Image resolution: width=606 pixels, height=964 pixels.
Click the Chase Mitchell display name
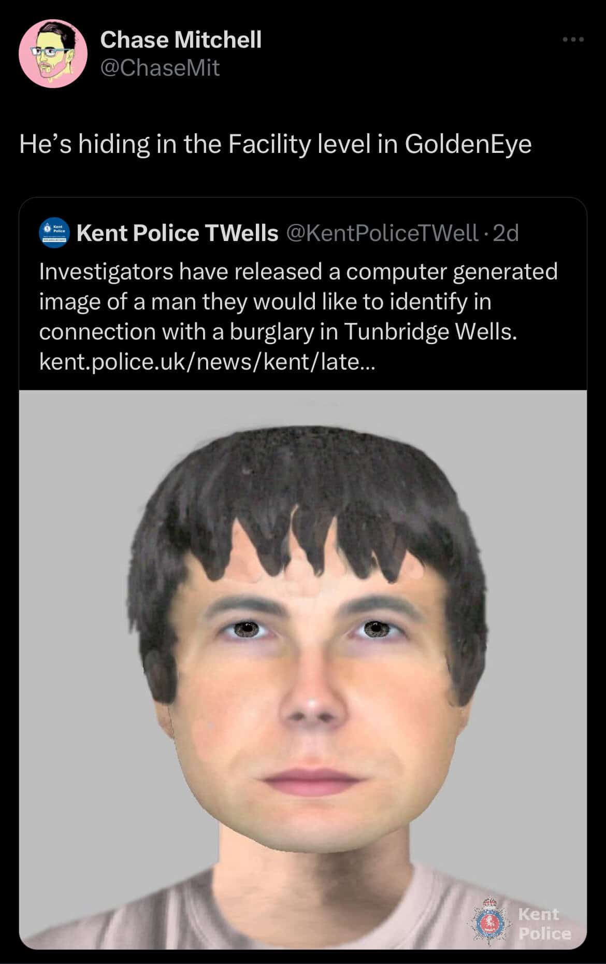click(x=181, y=39)
